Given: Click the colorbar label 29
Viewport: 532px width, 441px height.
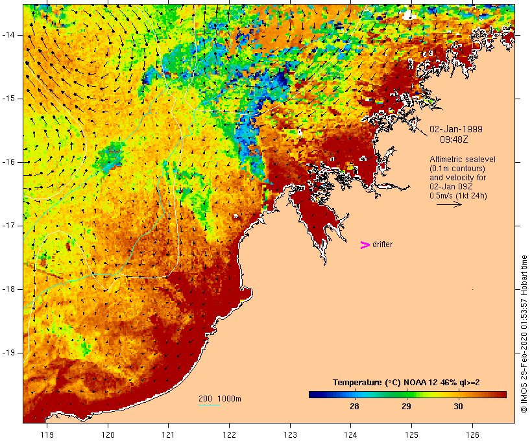Looking at the screenshot, I should [x=406, y=406].
